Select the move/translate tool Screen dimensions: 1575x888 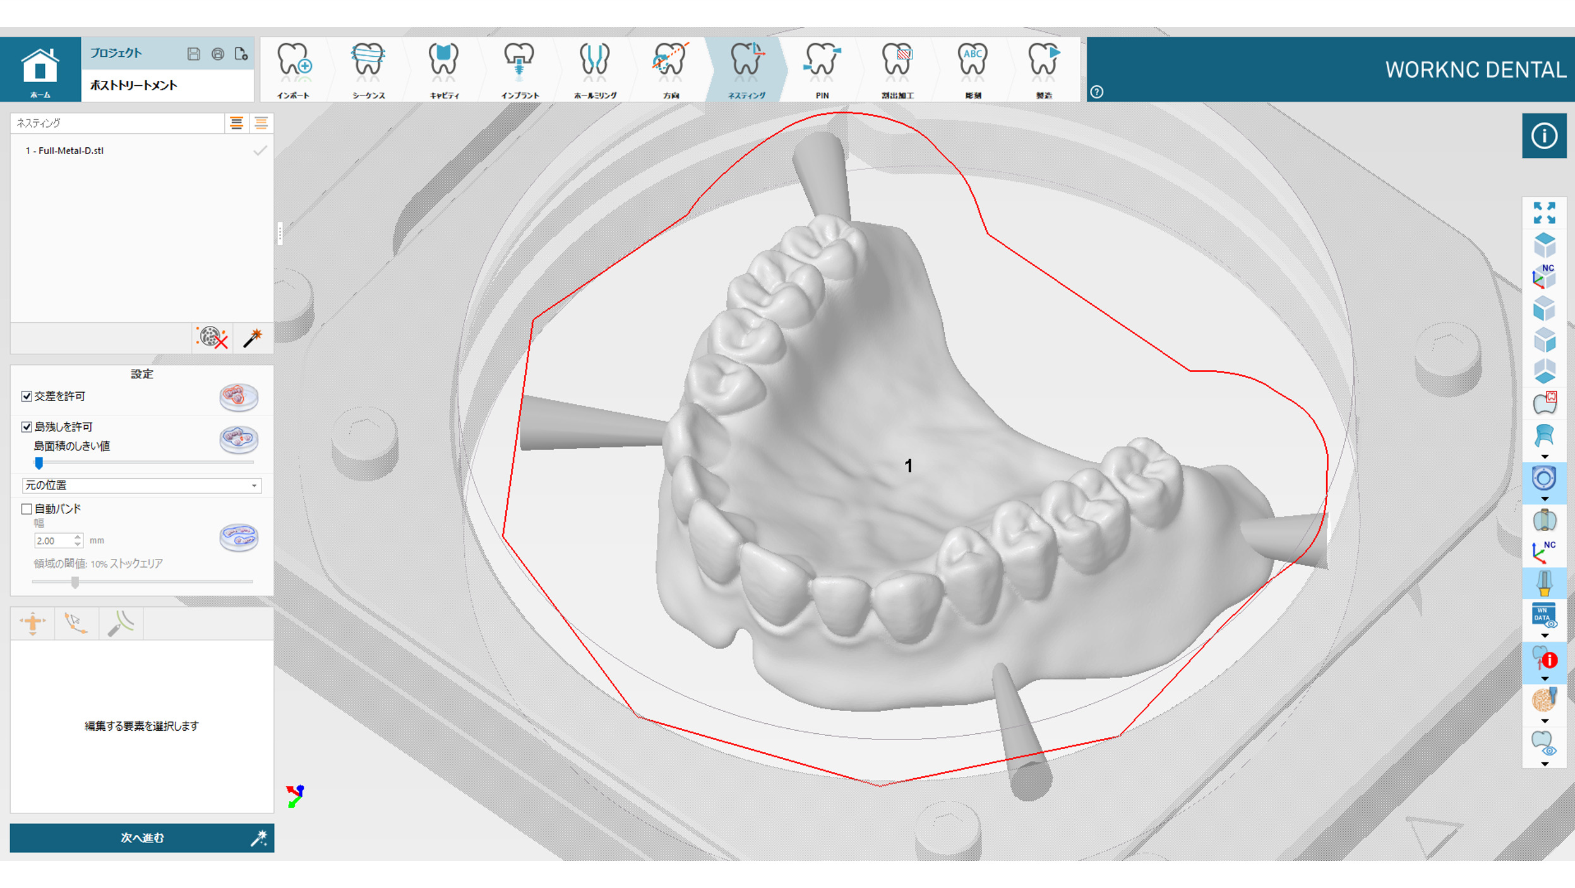click(x=33, y=623)
